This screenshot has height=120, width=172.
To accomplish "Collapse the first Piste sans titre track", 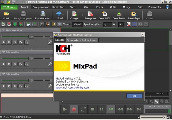I will pos(3,30).
